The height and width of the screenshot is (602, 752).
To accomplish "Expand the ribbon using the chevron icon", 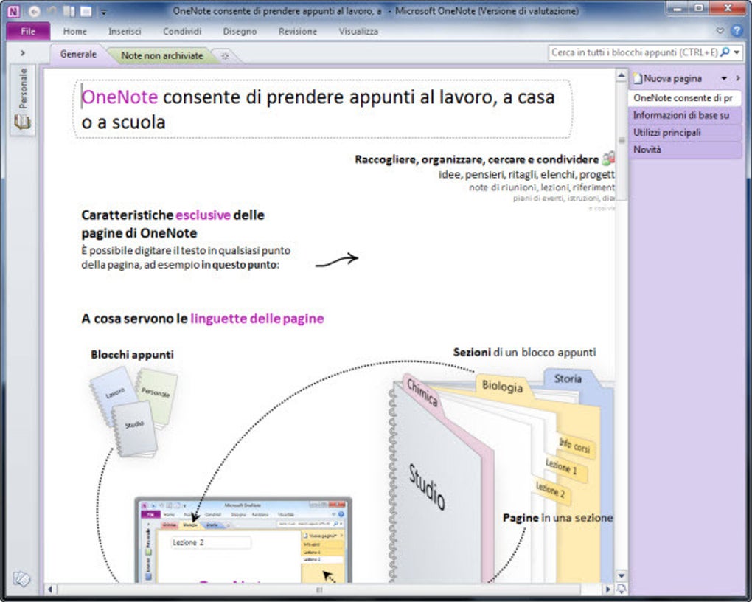I will 720,31.
